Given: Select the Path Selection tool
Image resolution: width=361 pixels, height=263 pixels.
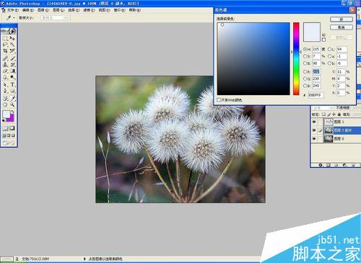Looking at the screenshot, I should coord(5,84).
